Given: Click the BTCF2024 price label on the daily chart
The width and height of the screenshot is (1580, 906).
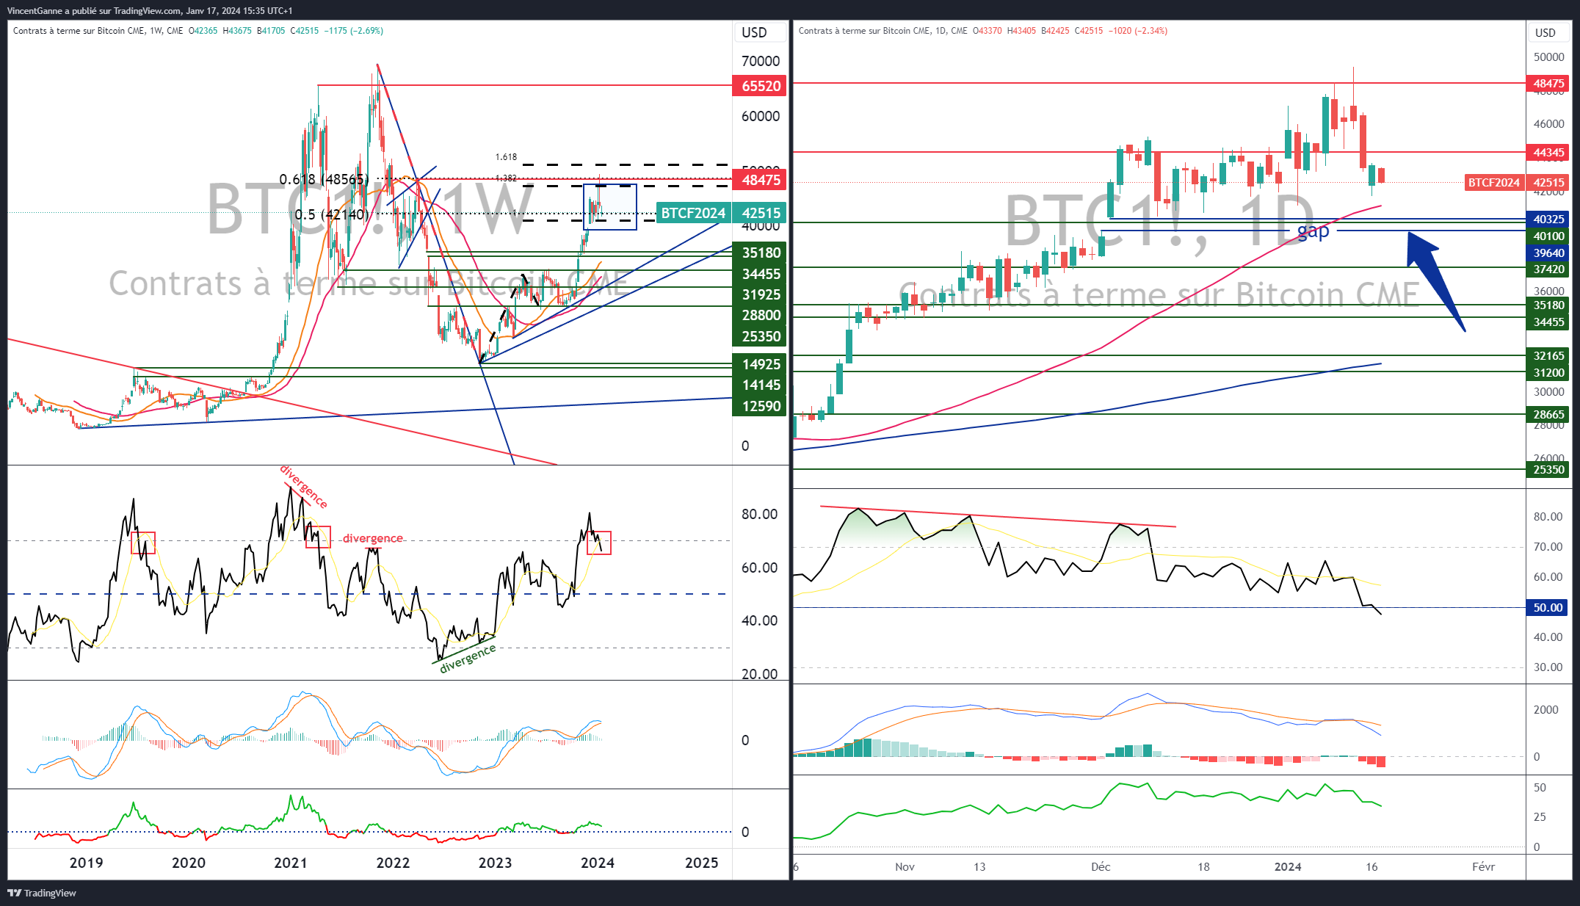Looking at the screenshot, I should 1494,183.
